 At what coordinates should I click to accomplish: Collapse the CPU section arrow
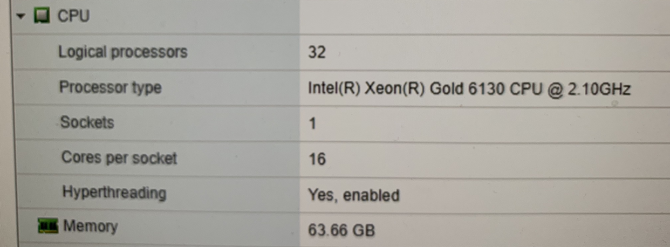click(21, 16)
